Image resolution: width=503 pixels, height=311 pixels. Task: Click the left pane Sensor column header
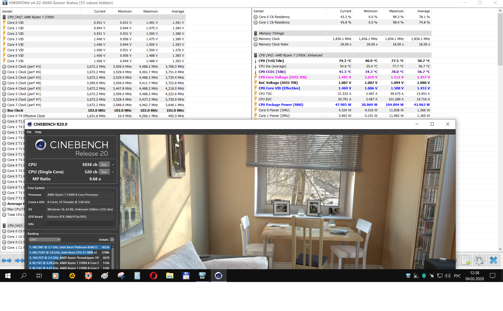coord(41,11)
